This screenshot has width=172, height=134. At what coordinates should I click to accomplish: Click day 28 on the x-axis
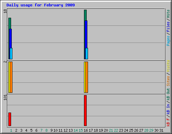click(146, 130)
